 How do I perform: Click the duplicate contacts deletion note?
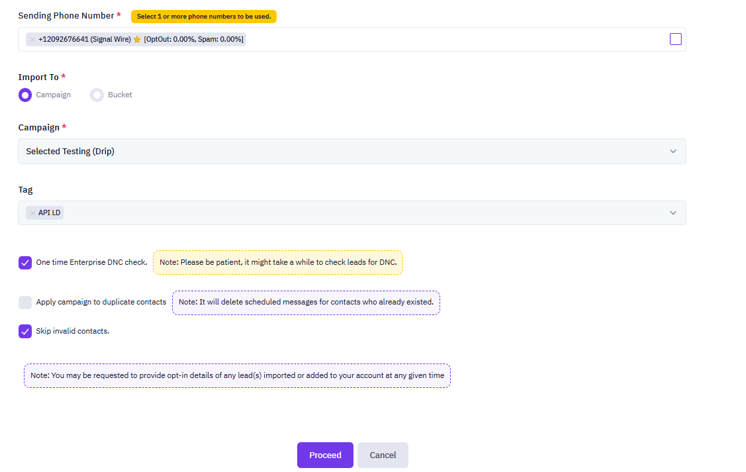tap(306, 302)
